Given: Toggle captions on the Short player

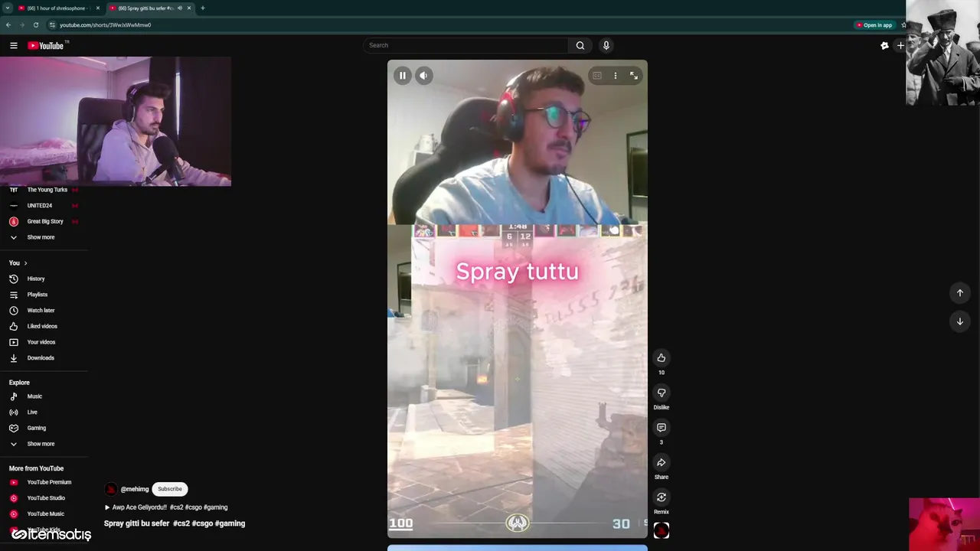Looking at the screenshot, I should [x=597, y=76].
